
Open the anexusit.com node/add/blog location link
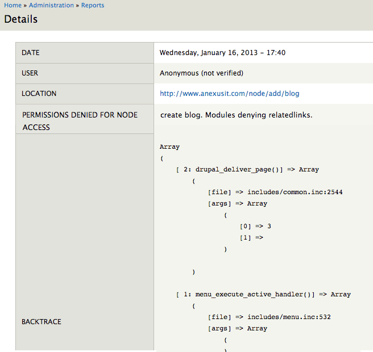tap(229, 94)
